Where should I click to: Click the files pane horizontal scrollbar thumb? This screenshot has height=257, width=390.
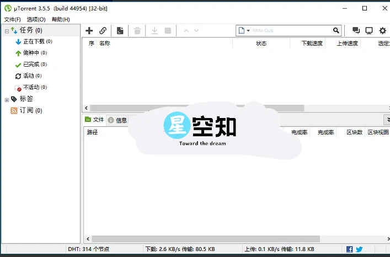[206, 239]
